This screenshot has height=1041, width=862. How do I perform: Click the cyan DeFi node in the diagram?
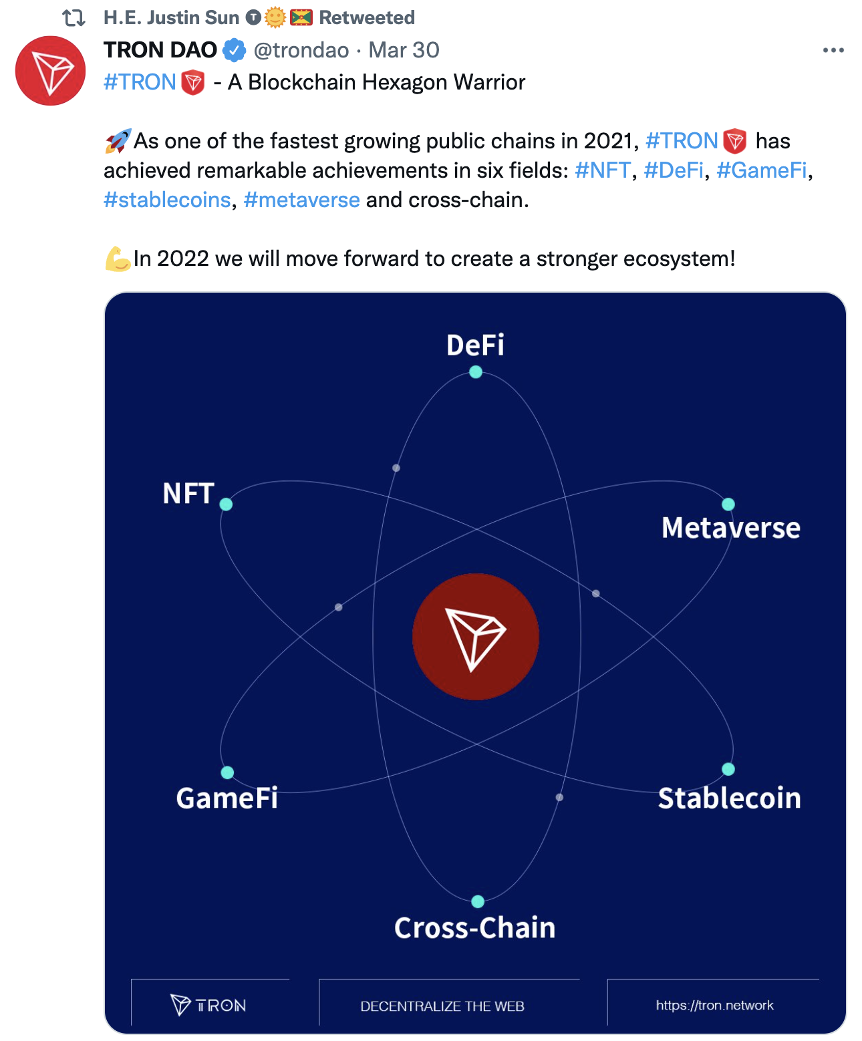(476, 372)
